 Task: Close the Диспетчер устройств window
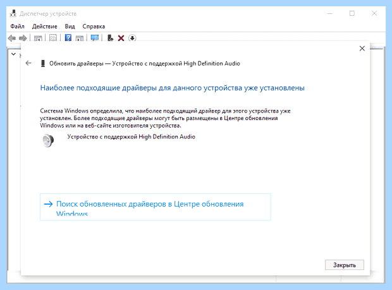click(374, 13)
